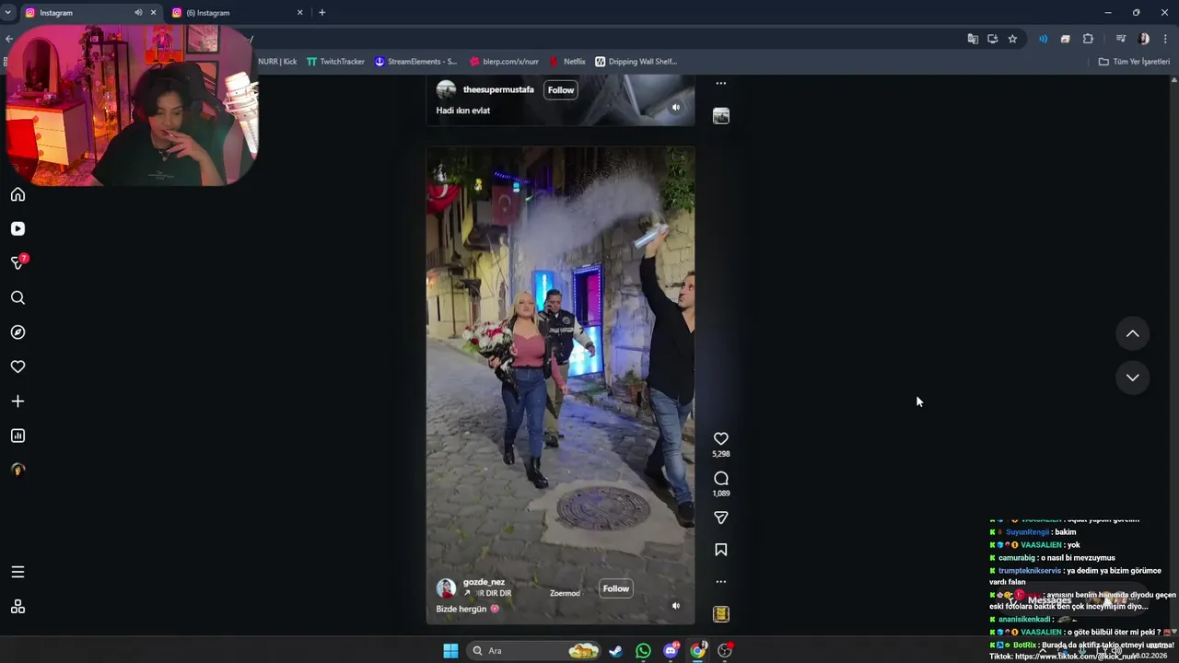The width and height of the screenshot is (1179, 663).
Task: Go to the previous reel with the up arrow
Action: coord(1133,333)
